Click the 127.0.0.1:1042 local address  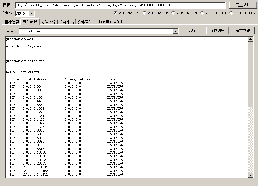(x=35, y=167)
